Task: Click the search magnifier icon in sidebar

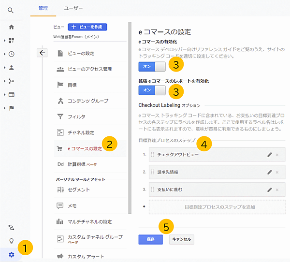Action: pyautogui.click(x=11, y=10)
